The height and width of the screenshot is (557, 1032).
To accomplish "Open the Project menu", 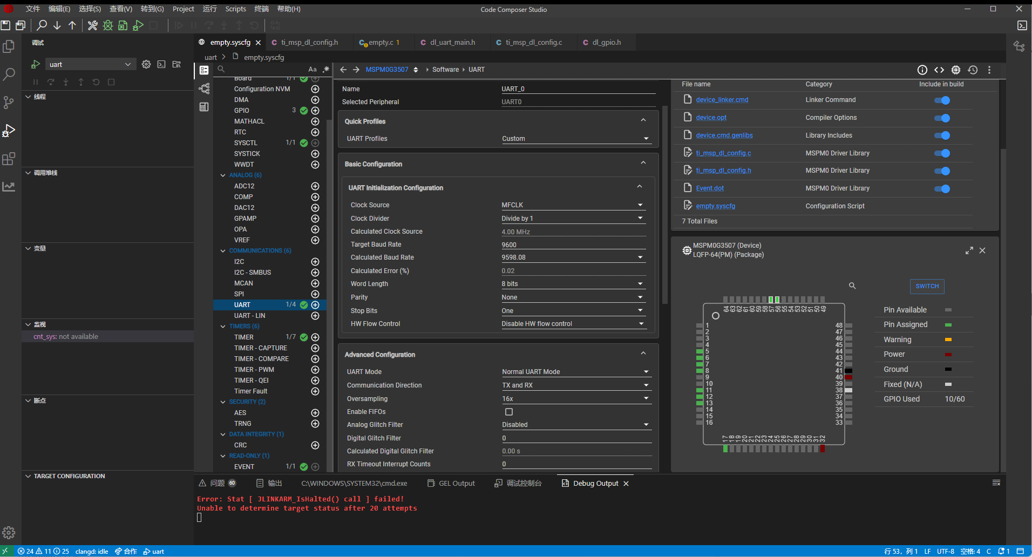I will 183,9.
